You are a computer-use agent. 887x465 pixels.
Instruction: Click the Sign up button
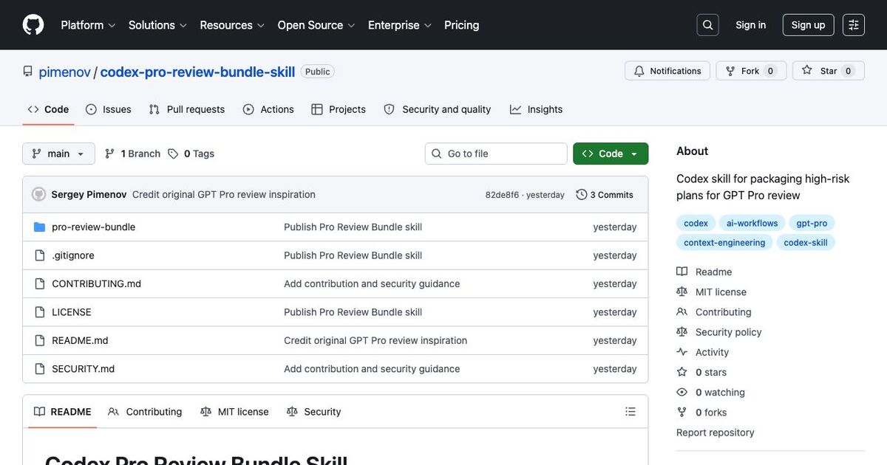[x=808, y=25]
